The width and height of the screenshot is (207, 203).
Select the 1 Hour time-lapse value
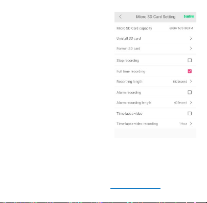point(183,124)
